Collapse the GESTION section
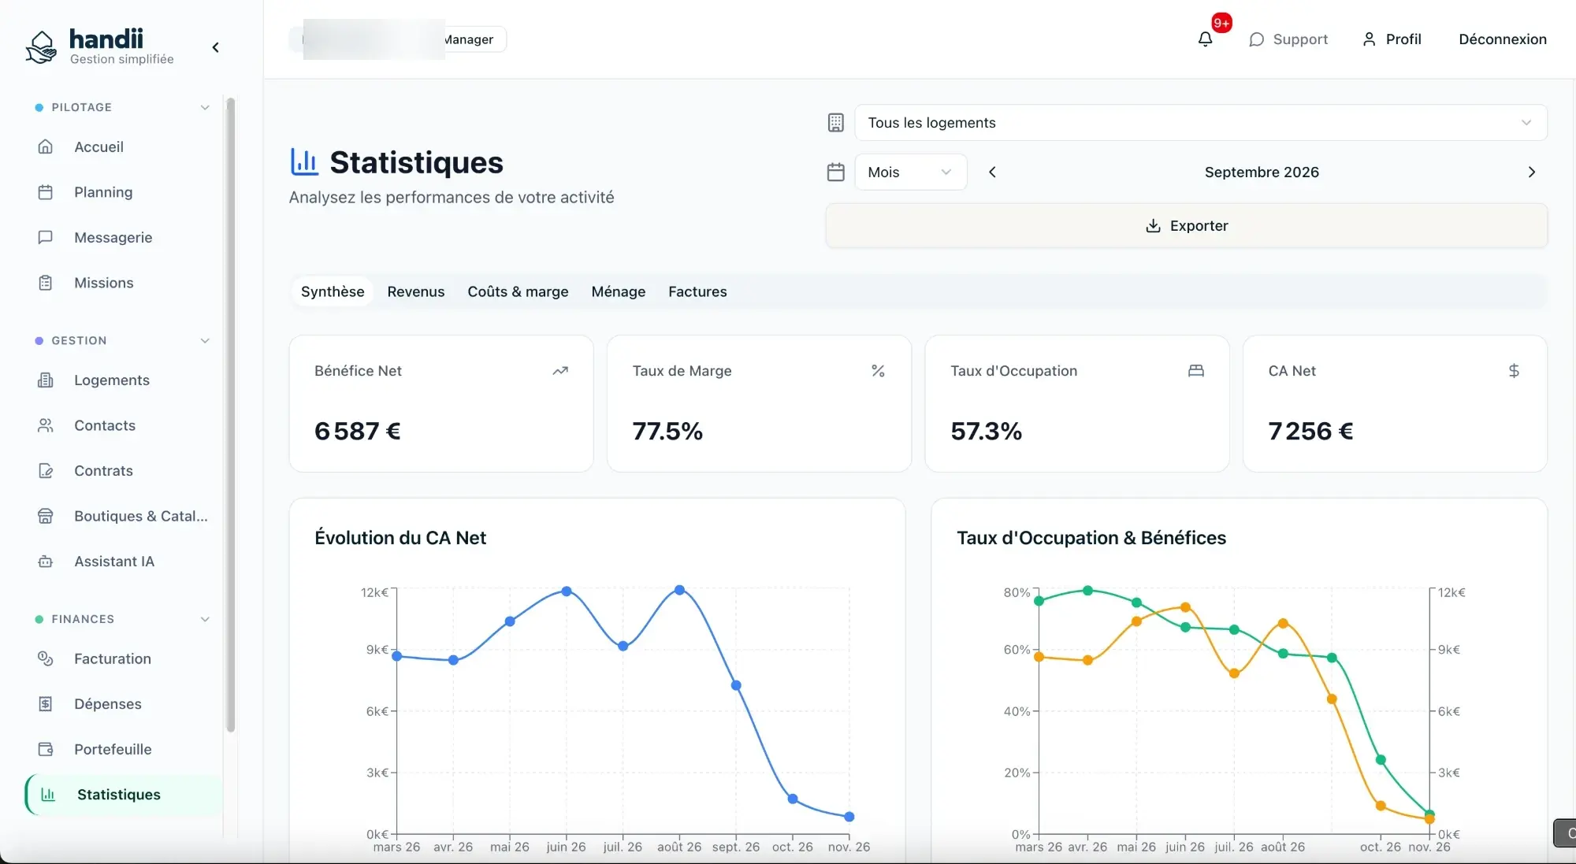This screenshot has height=864, width=1576. (205, 340)
